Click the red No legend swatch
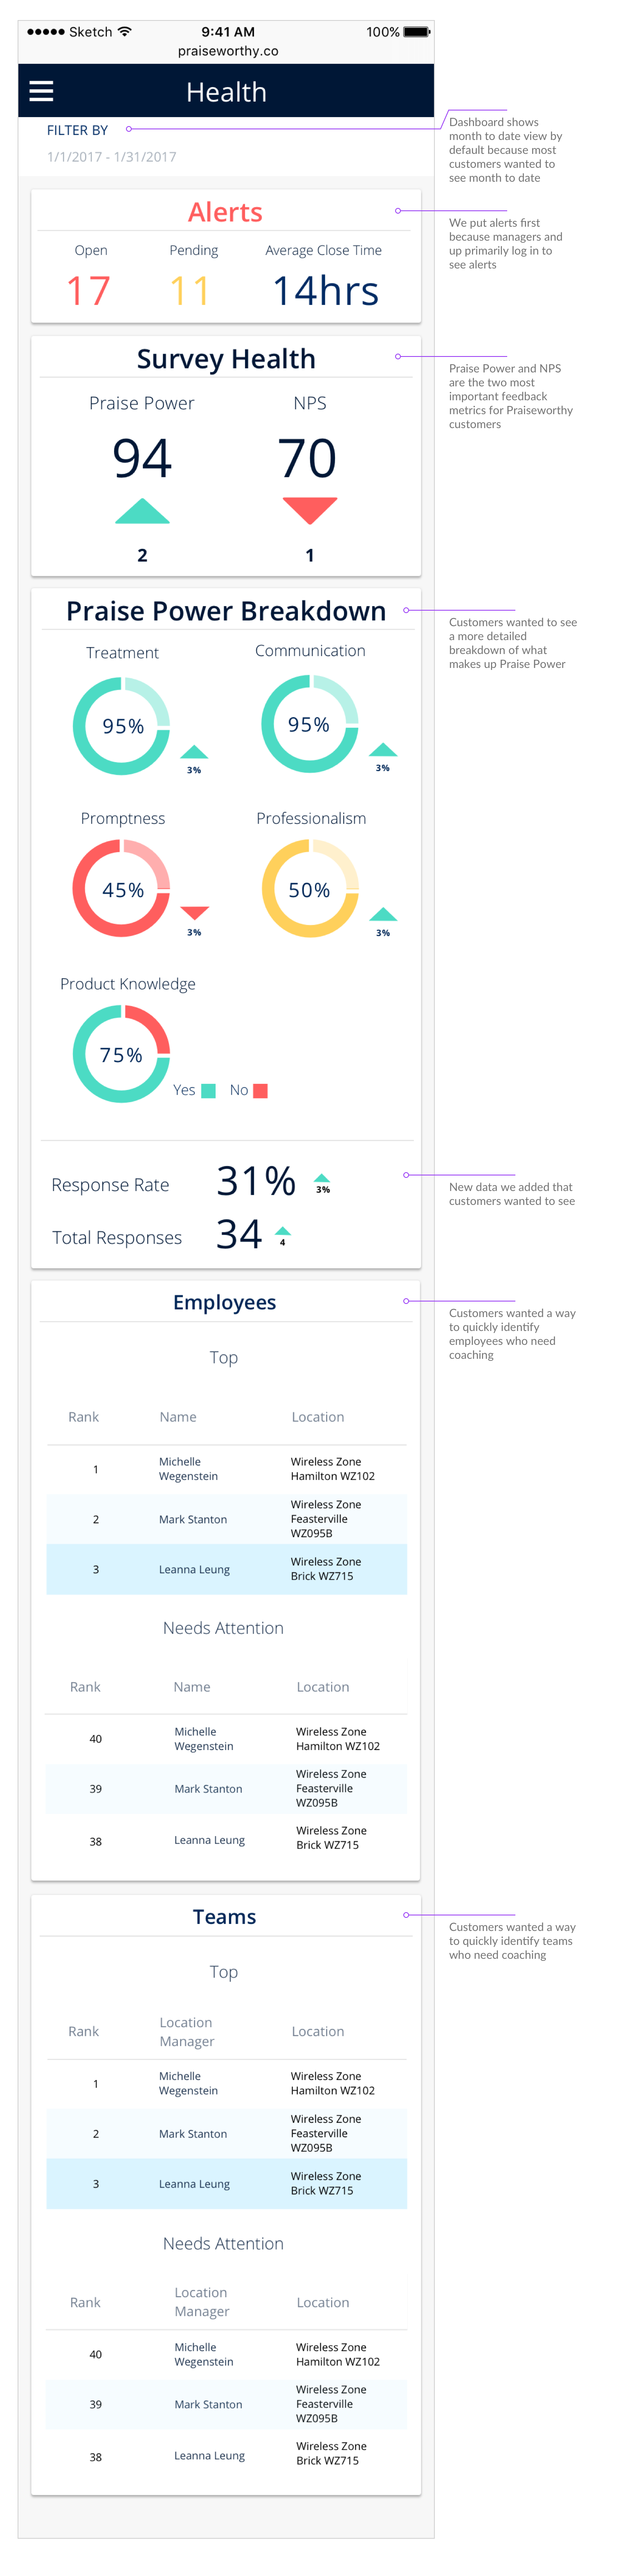 [x=261, y=1091]
